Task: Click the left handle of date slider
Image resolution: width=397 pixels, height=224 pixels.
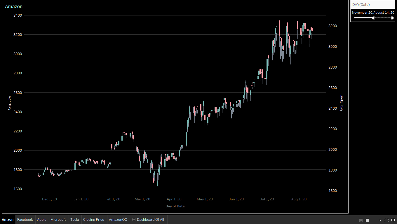Action: [373, 18]
